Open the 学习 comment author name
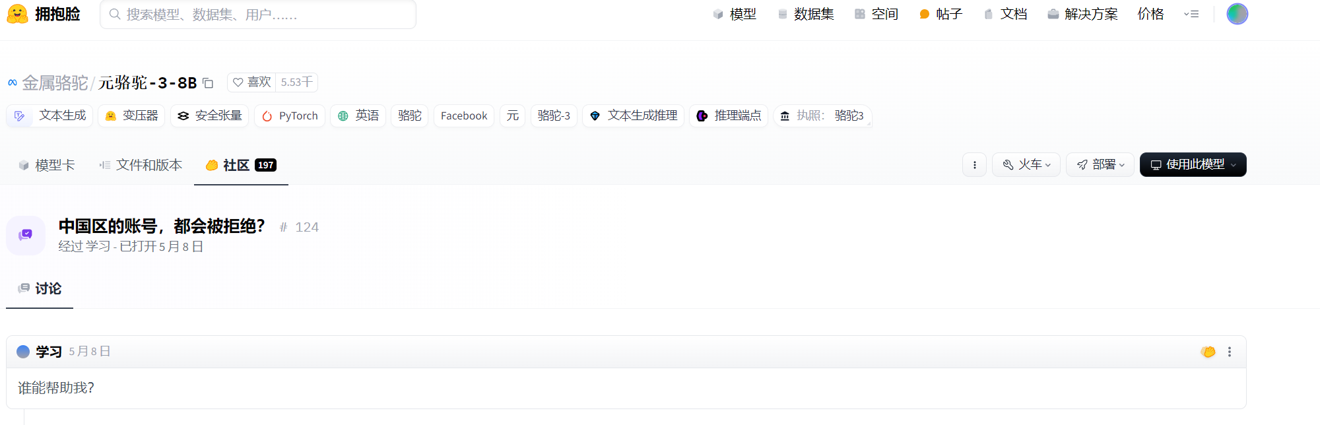This screenshot has width=1320, height=425. 49,352
